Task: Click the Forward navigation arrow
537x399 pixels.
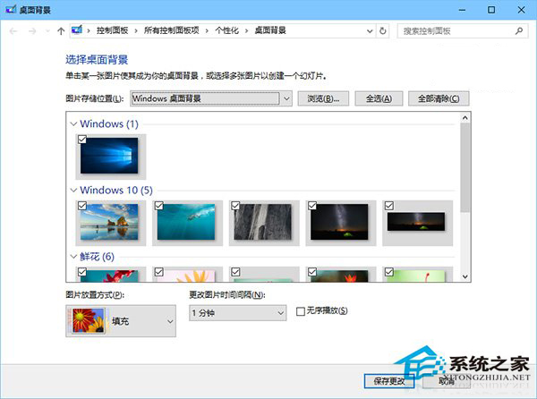Action: click(32, 31)
